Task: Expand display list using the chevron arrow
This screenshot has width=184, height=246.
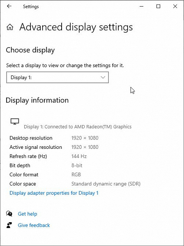Action: (103, 77)
